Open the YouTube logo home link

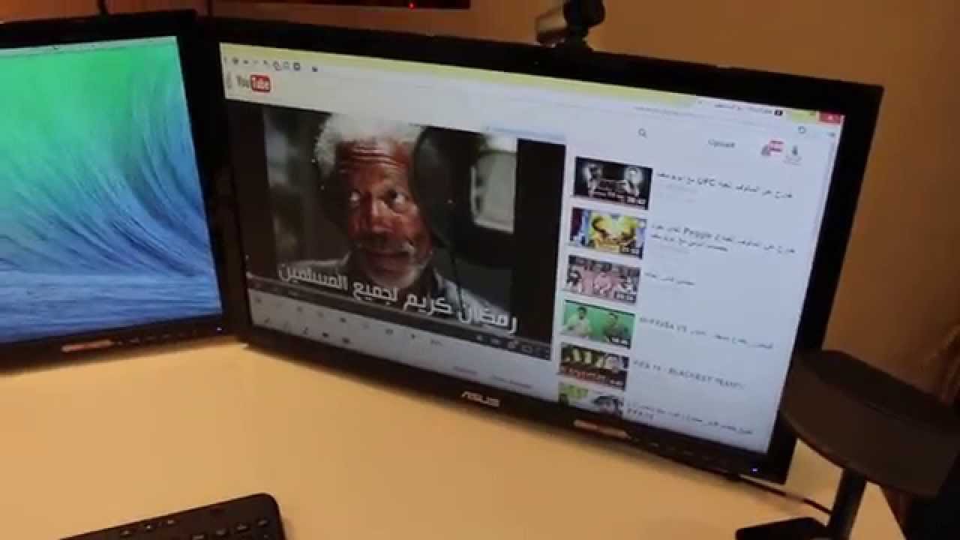click(253, 82)
